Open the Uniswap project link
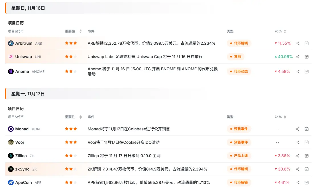Viewport: 320px width, 191px height. coord(23,57)
